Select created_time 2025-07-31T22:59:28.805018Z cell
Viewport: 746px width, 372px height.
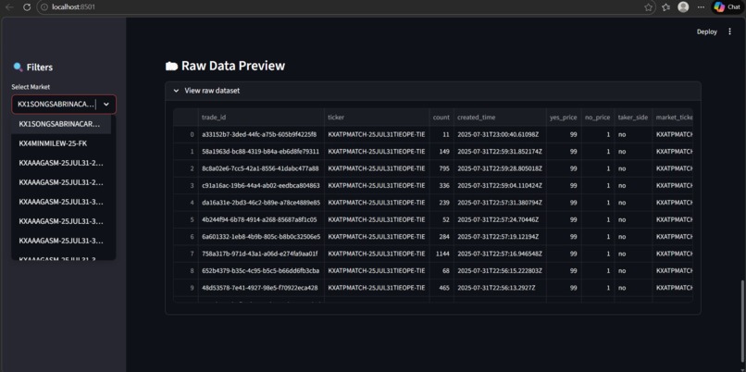tap(500, 168)
